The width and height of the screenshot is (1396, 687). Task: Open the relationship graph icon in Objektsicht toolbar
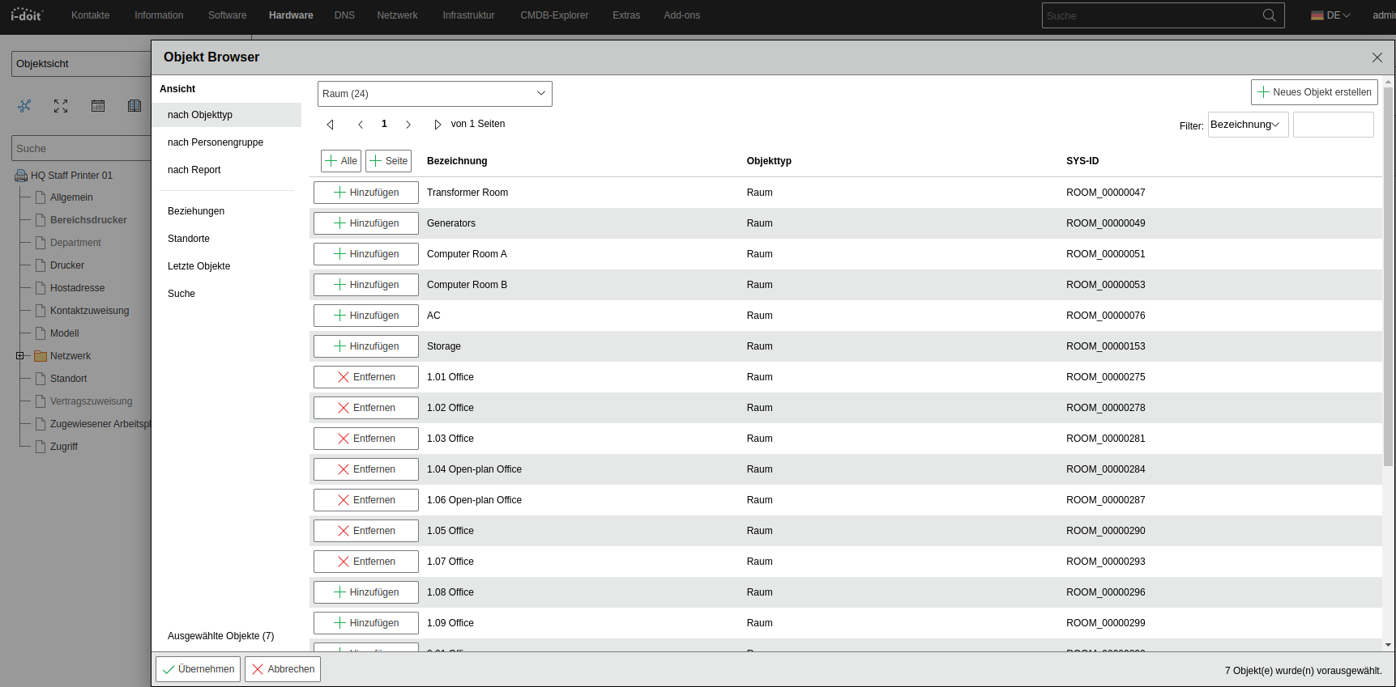24,106
